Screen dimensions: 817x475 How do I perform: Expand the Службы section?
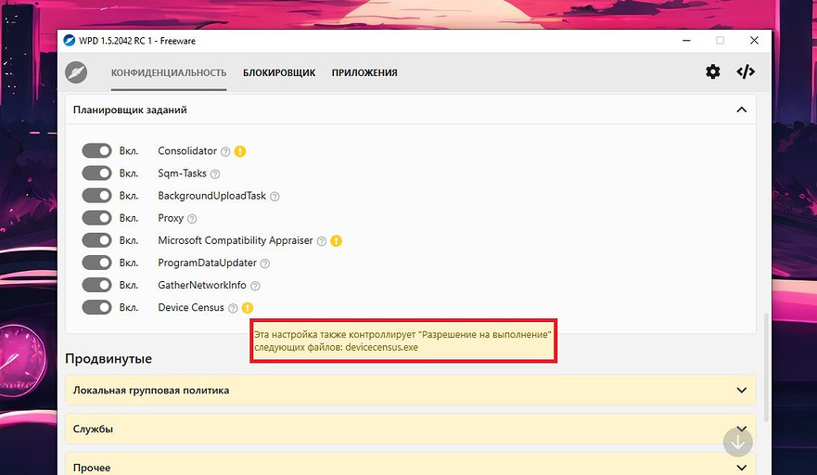click(741, 430)
